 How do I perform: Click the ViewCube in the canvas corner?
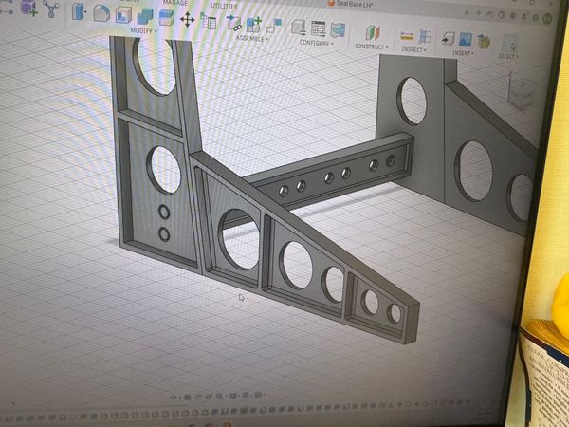pos(522,93)
